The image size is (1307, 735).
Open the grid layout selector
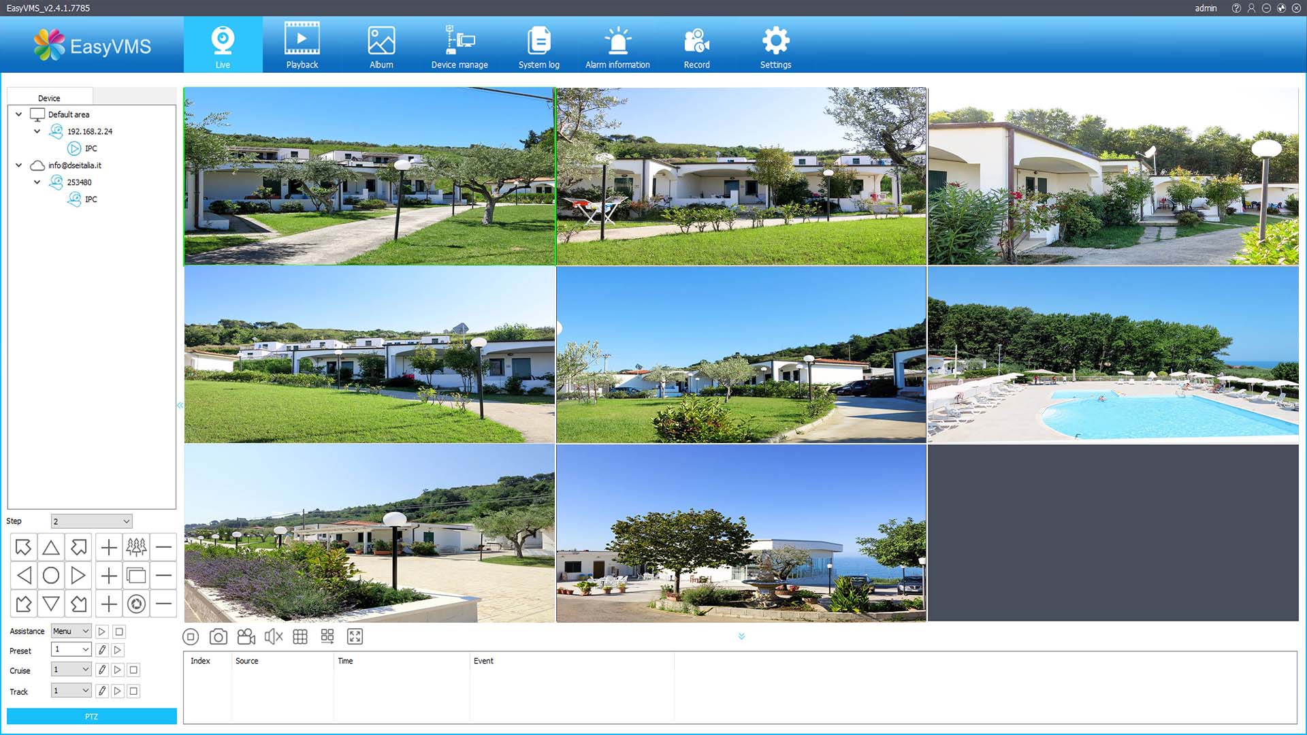click(300, 636)
